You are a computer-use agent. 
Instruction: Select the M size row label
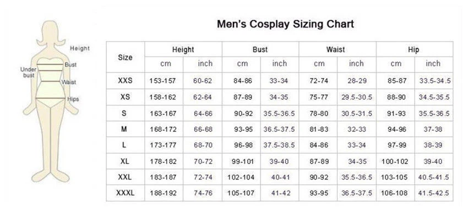tap(124, 129)
